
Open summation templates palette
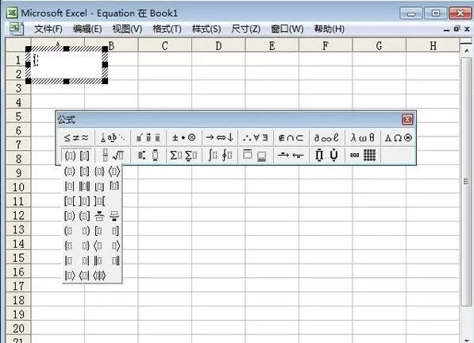pos(183,156)
